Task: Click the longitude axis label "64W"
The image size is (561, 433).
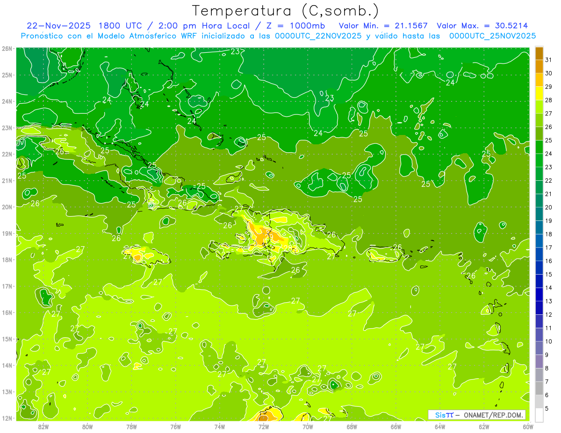Action: point(440,426)
